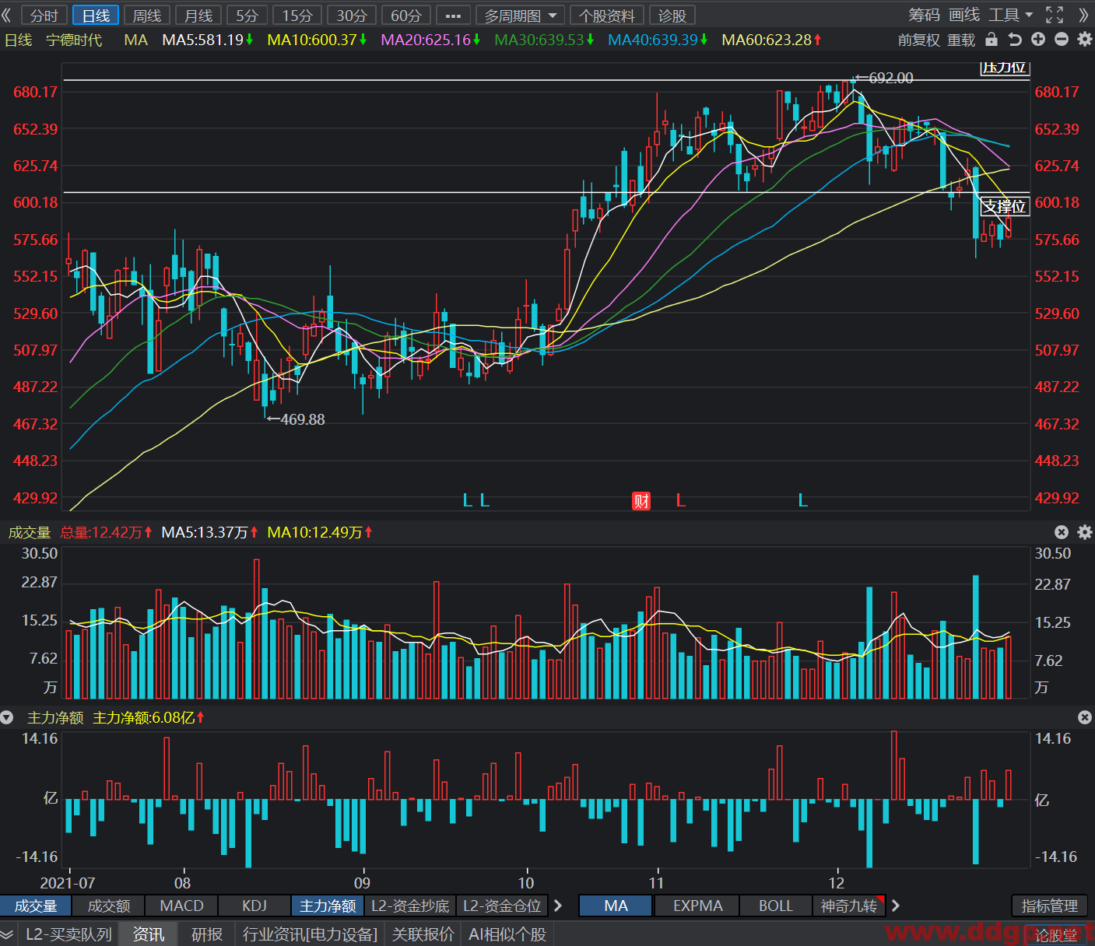Select the MACD indicator tab
Viewport: 1095px width, 946px height.
(181, 906)
